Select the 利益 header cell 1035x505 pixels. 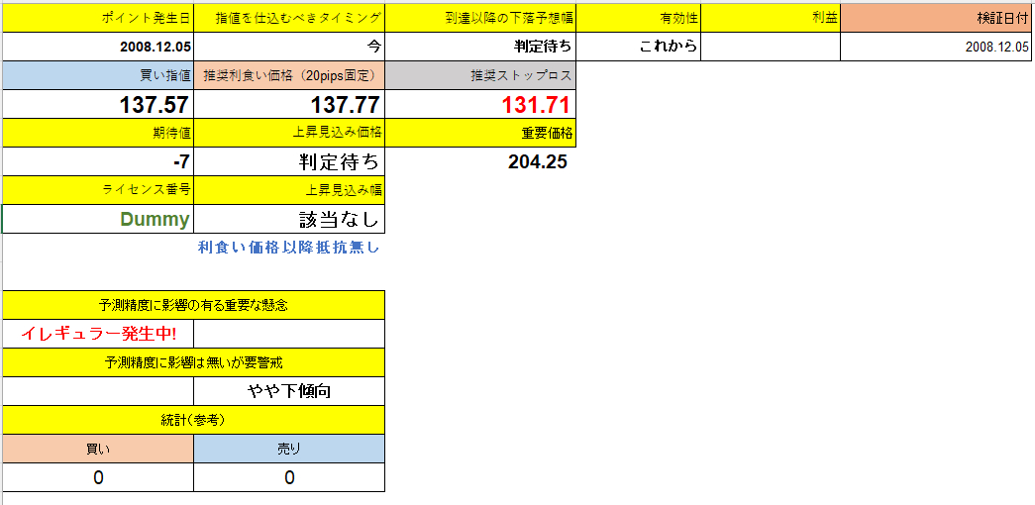click(771, 18)
